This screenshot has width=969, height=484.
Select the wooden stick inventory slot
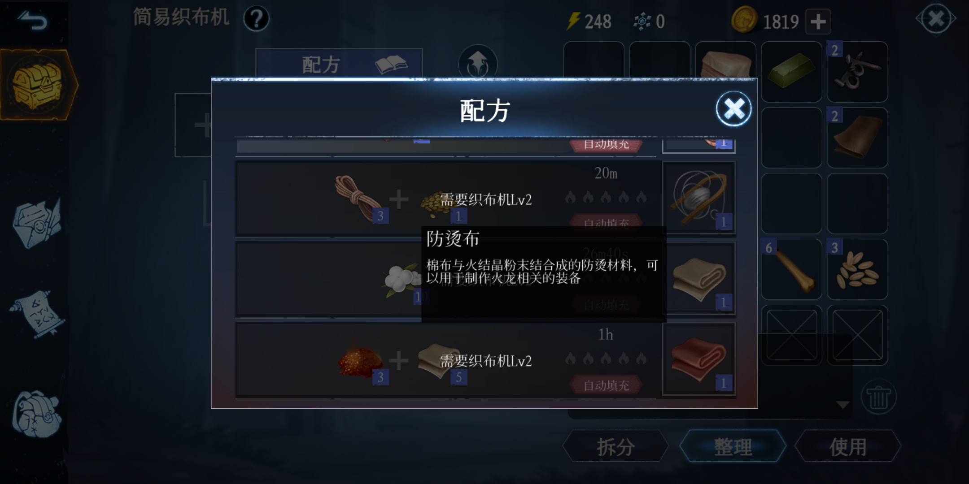point(791,269)
